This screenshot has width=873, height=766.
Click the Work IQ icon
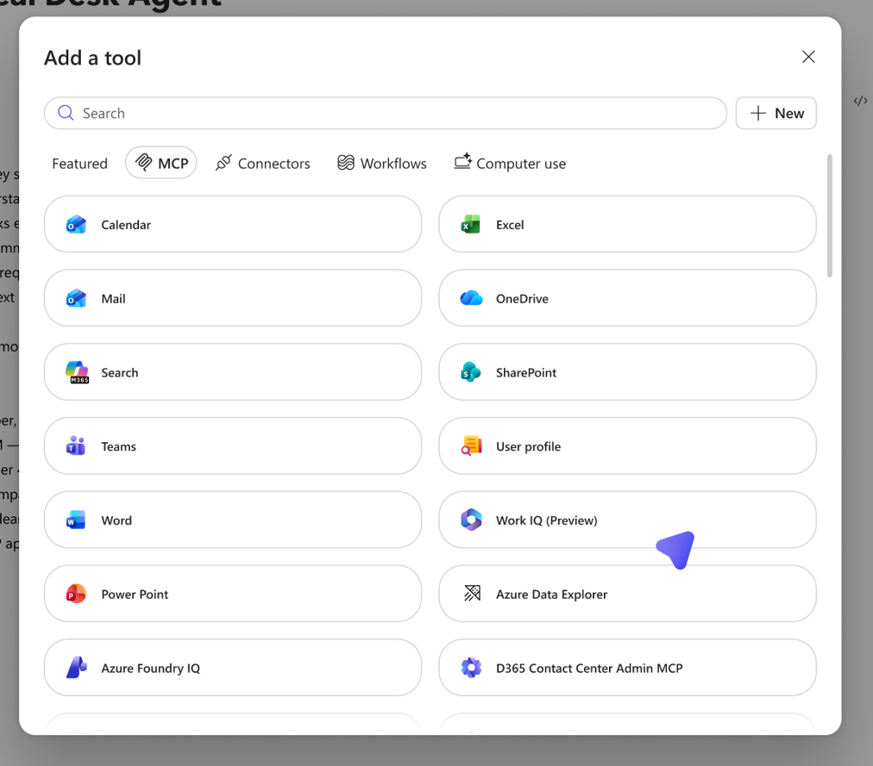(471, 520)
